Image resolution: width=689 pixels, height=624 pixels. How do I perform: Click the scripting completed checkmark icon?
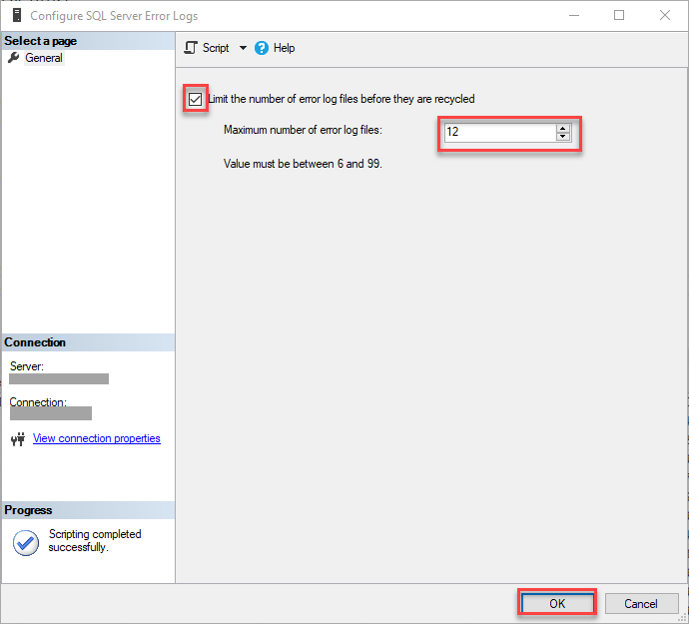(26, 543)
